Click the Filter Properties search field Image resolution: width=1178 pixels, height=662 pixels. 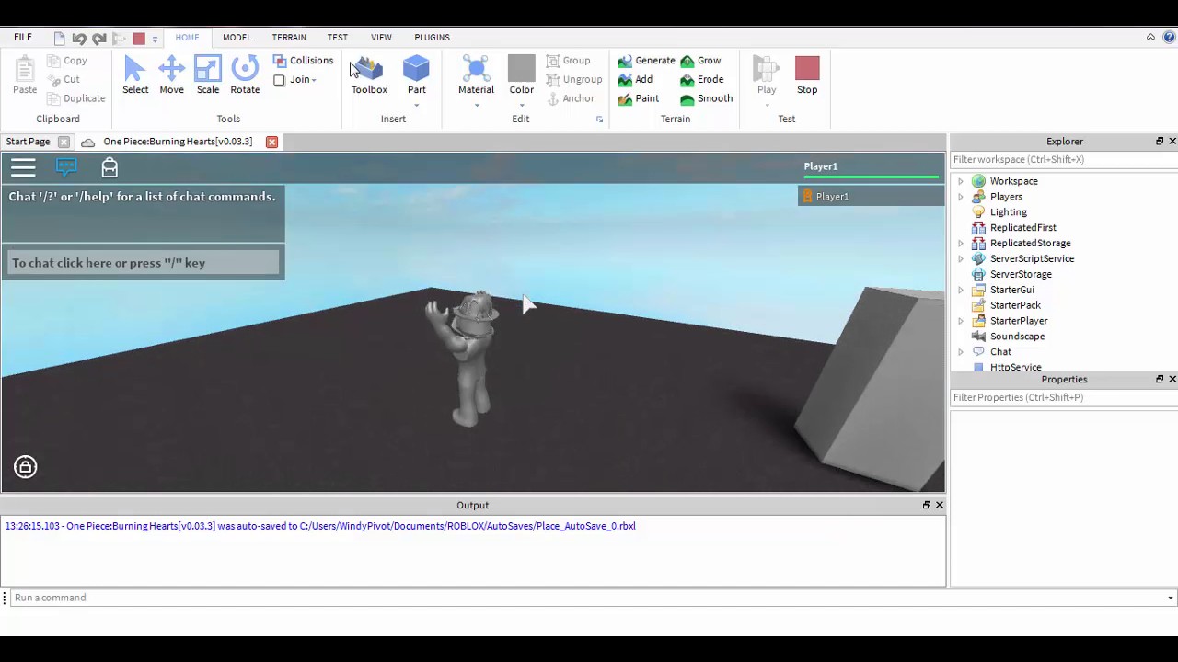[1064, 398]
